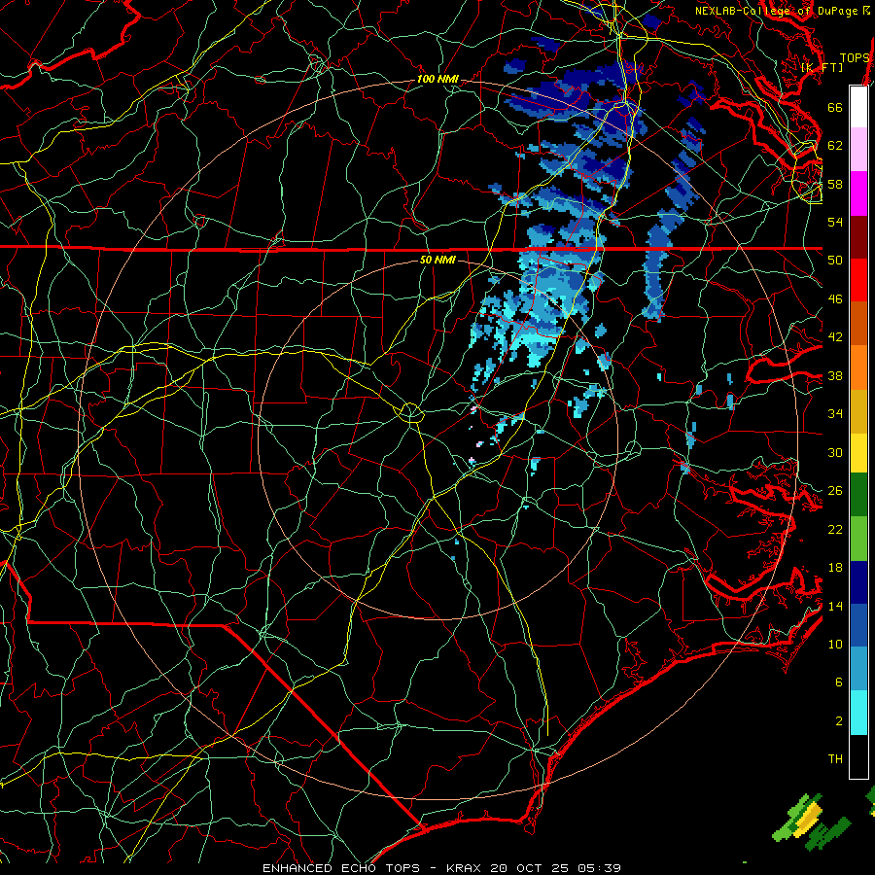Click the TOPS legend title
Screen dimensions: 875x875
(x=855, y=57)
